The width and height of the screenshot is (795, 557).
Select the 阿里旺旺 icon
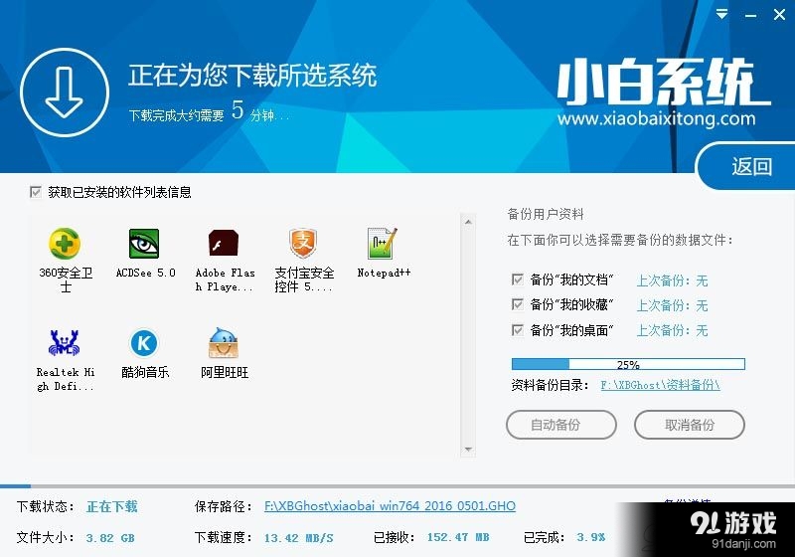[224, 343]
